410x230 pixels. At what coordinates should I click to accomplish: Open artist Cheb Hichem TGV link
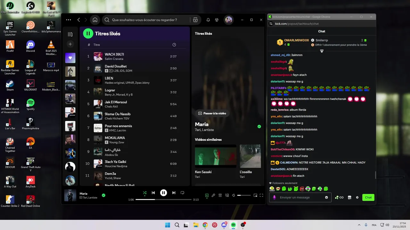[x=117, y=119]
